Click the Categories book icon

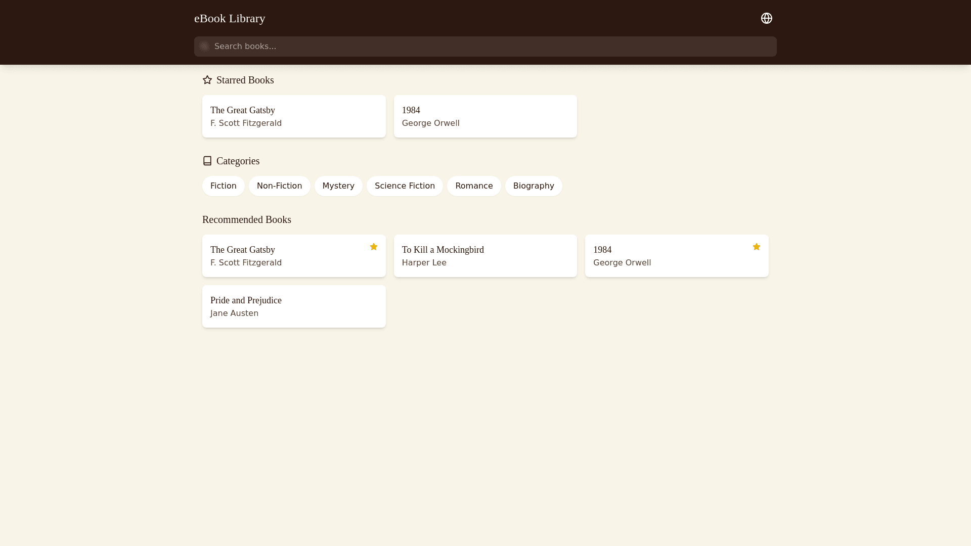point(207,161)
